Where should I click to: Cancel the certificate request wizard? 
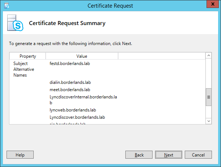click(x=198, y=155)
